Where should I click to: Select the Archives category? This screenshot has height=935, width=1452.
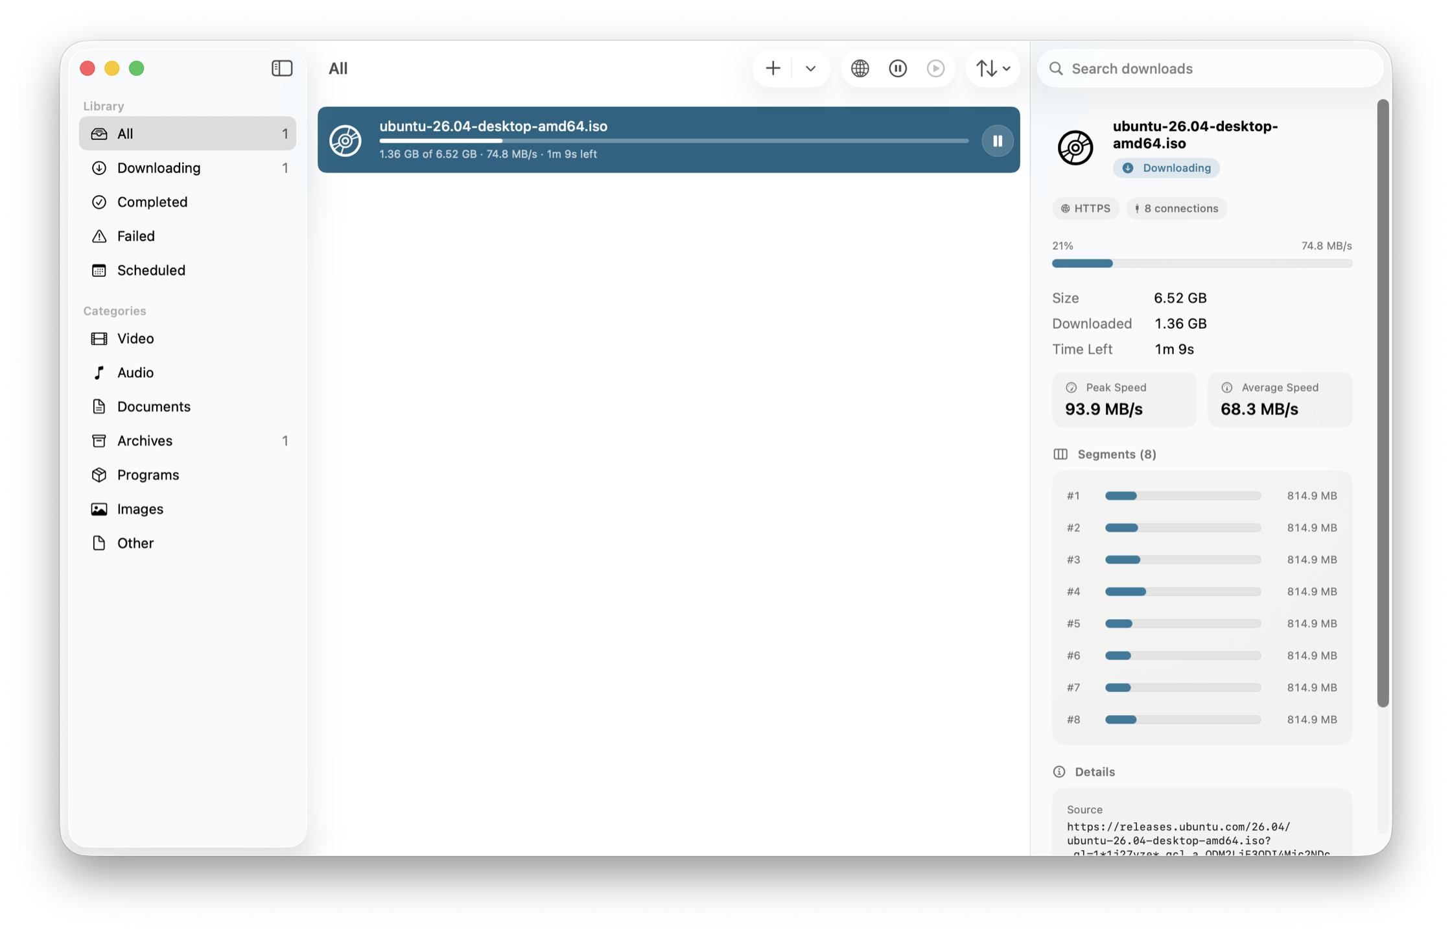tap(187, 441)
